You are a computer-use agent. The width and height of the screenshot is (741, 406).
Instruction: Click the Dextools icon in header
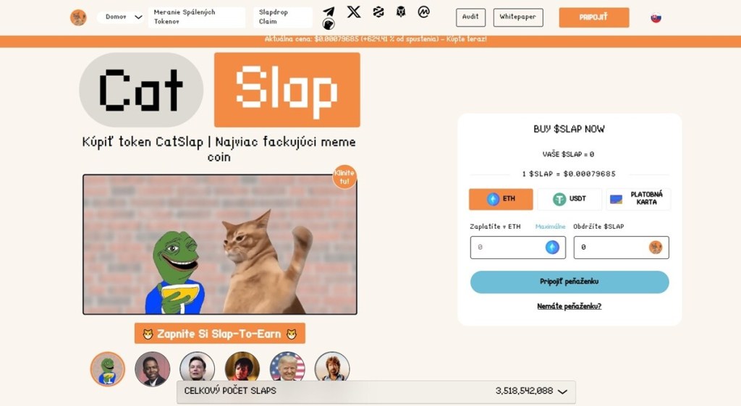pyautogui.click(x=378, y=12)
